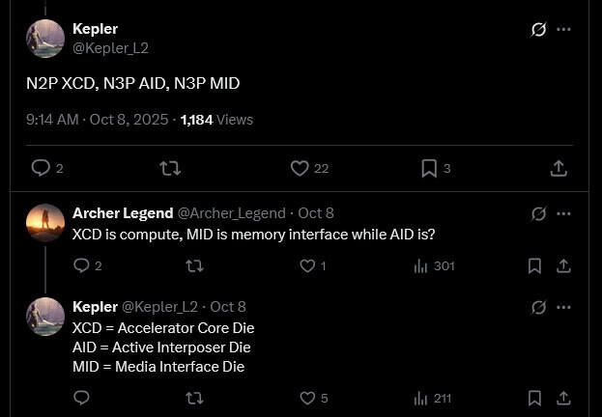
Task: Open more options on main post
Action: pyautogui.click(x=564, y=29)
